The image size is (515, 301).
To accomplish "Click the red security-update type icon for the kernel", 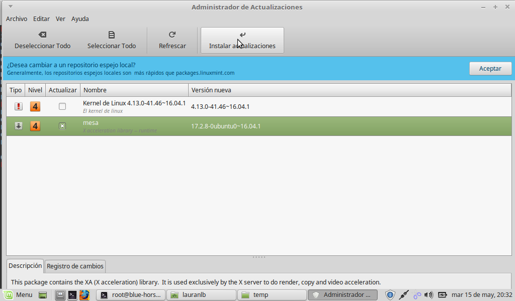I will [19, 106].
